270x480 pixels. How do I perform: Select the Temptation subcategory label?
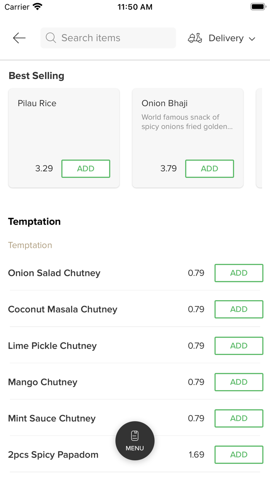click(x=30, y=245)
